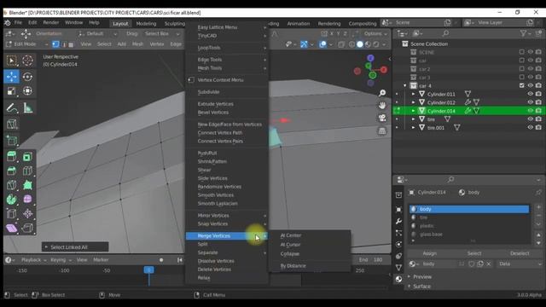Screen dimensions: 546x307
Task: Select the Spin tool
Action: [11, 200]
